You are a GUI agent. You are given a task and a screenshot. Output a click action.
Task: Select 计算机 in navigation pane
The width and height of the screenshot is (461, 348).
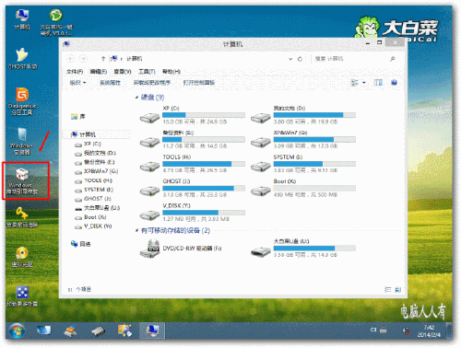coord(84,134)
